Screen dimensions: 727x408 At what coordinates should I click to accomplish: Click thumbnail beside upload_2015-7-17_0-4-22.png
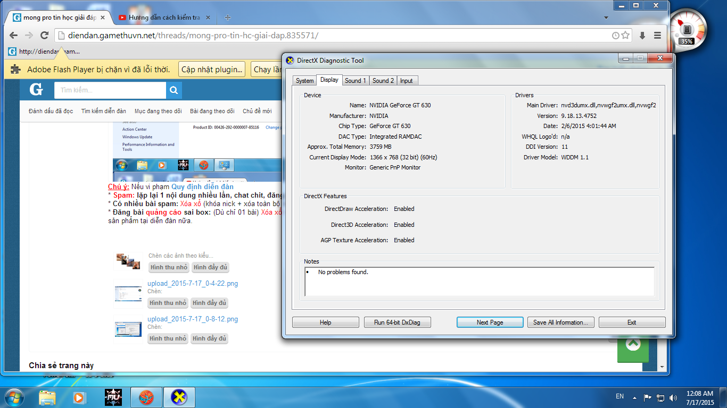(128, 294)
